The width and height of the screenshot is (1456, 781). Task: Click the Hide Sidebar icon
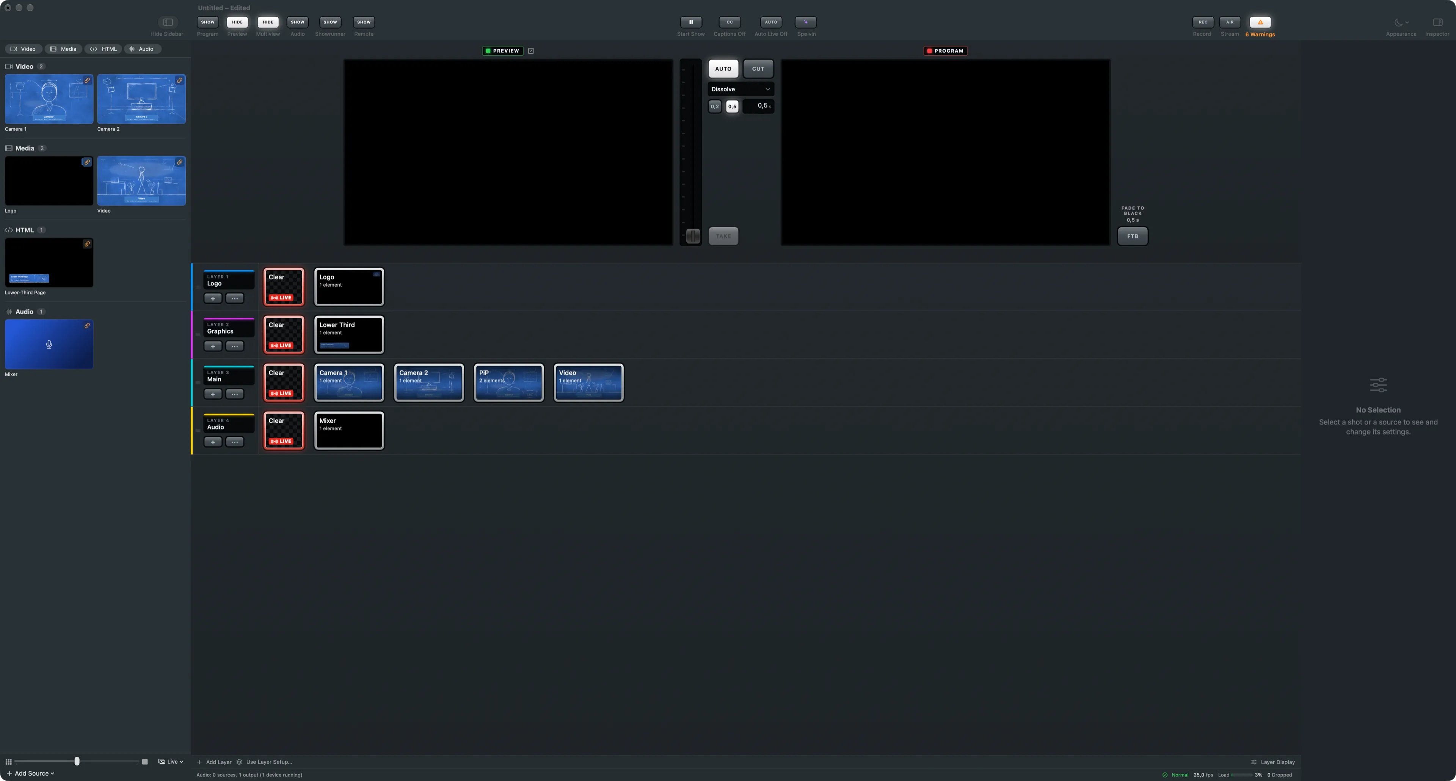coord(168,22)
